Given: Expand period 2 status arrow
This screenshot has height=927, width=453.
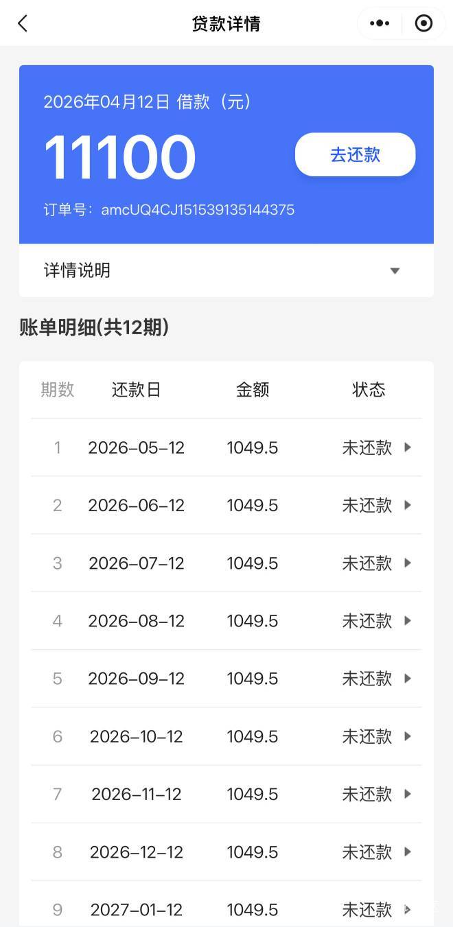Looking at the screenshot, I should pos(408,505).
